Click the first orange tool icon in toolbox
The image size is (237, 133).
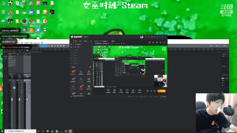[73, 72]
